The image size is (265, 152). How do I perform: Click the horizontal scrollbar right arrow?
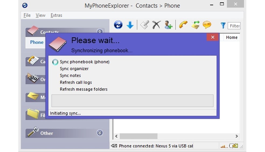tap(237, 136)
